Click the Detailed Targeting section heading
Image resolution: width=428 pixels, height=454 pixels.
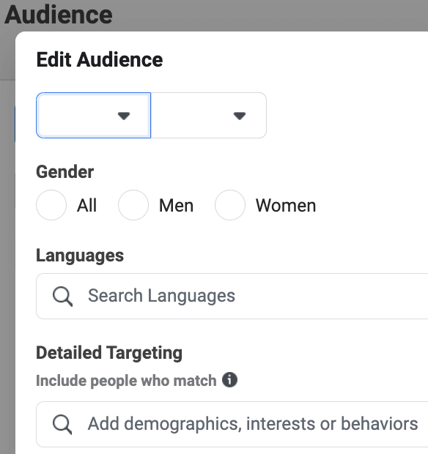(x=109, y=353)
